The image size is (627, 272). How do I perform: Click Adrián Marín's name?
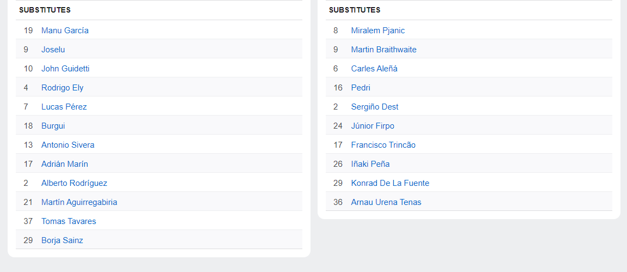click(64, 164)
